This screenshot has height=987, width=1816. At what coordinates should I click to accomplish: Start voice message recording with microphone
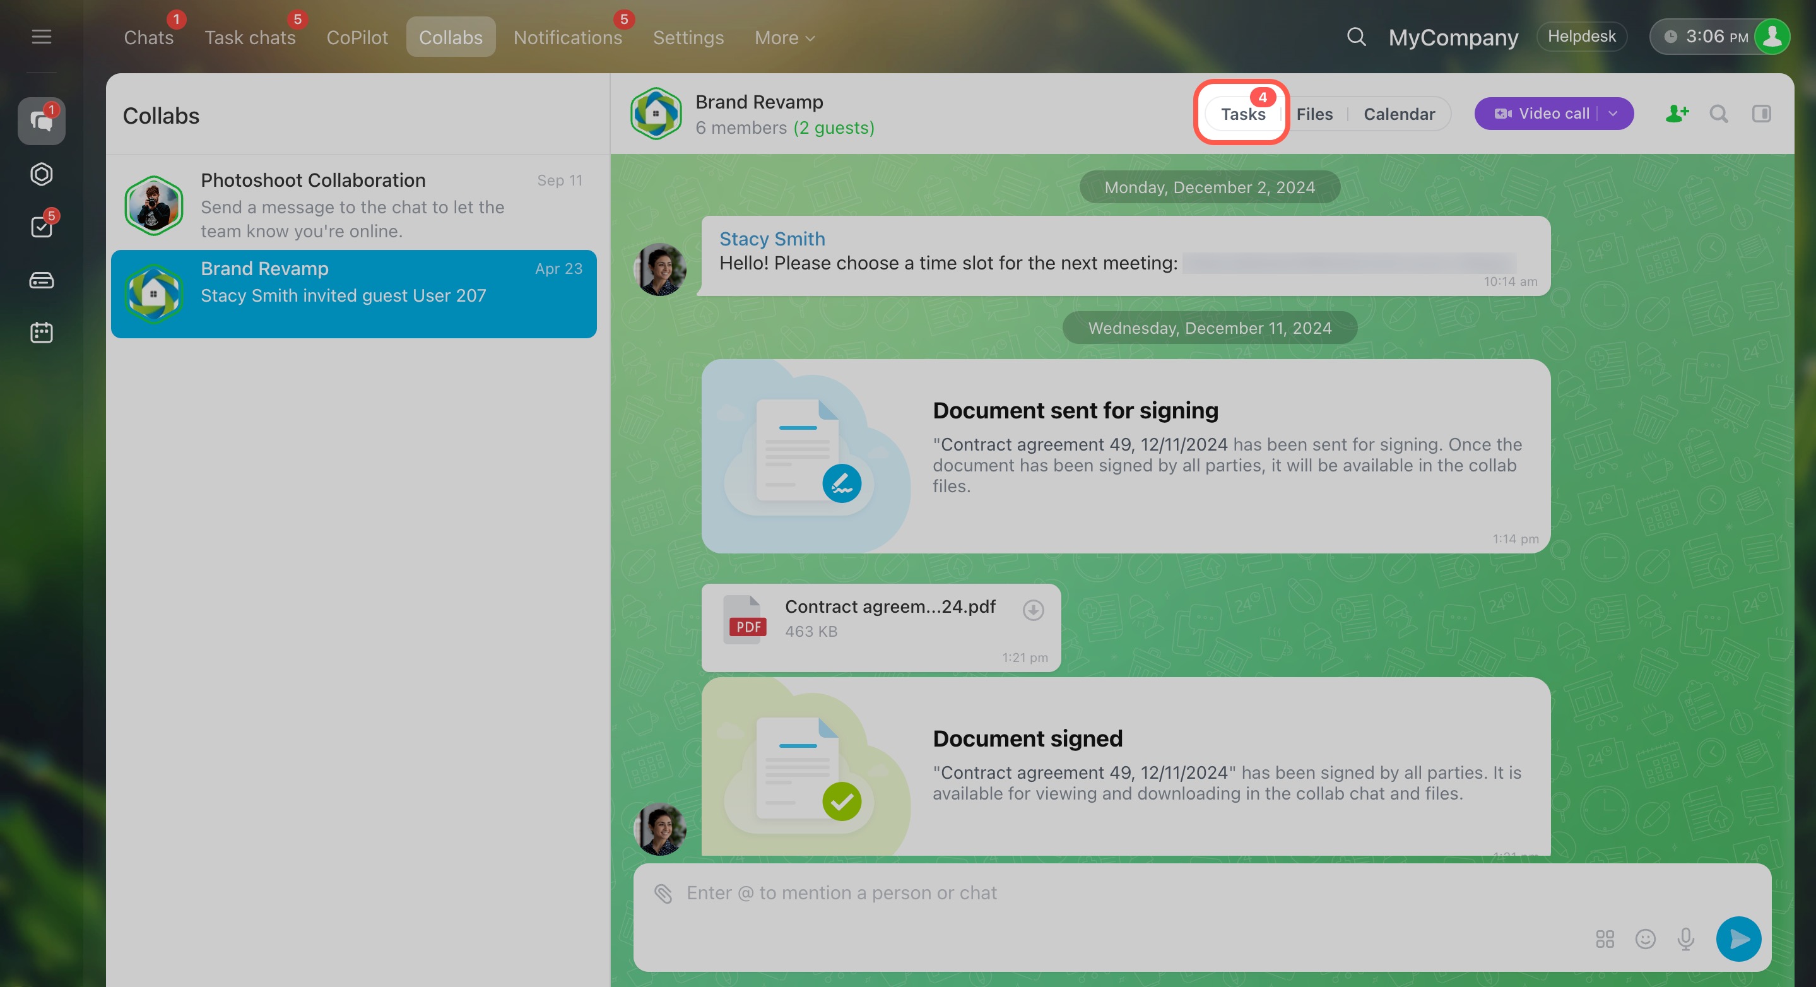pyautogui.click(x=1685, y=939)
